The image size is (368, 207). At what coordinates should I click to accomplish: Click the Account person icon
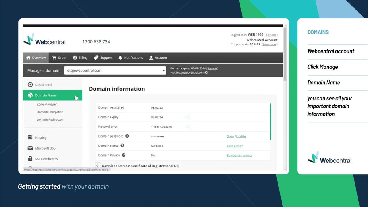[151, 57]
